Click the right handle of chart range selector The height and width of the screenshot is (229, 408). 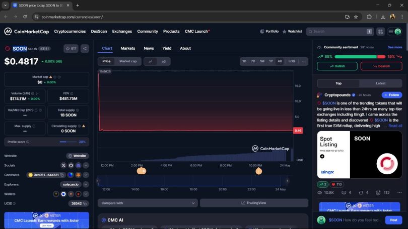point(288,181)
